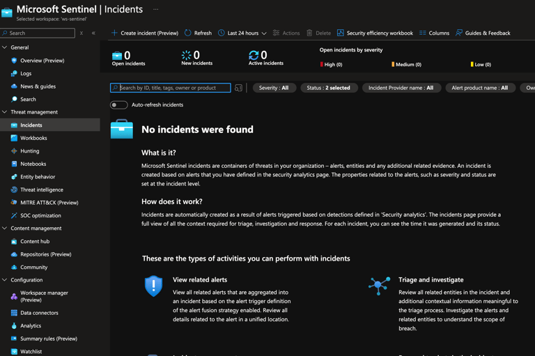Collapse the General section chevron
Image resolution: width=535 pixels, height=356 pixels.
[4, 47]
